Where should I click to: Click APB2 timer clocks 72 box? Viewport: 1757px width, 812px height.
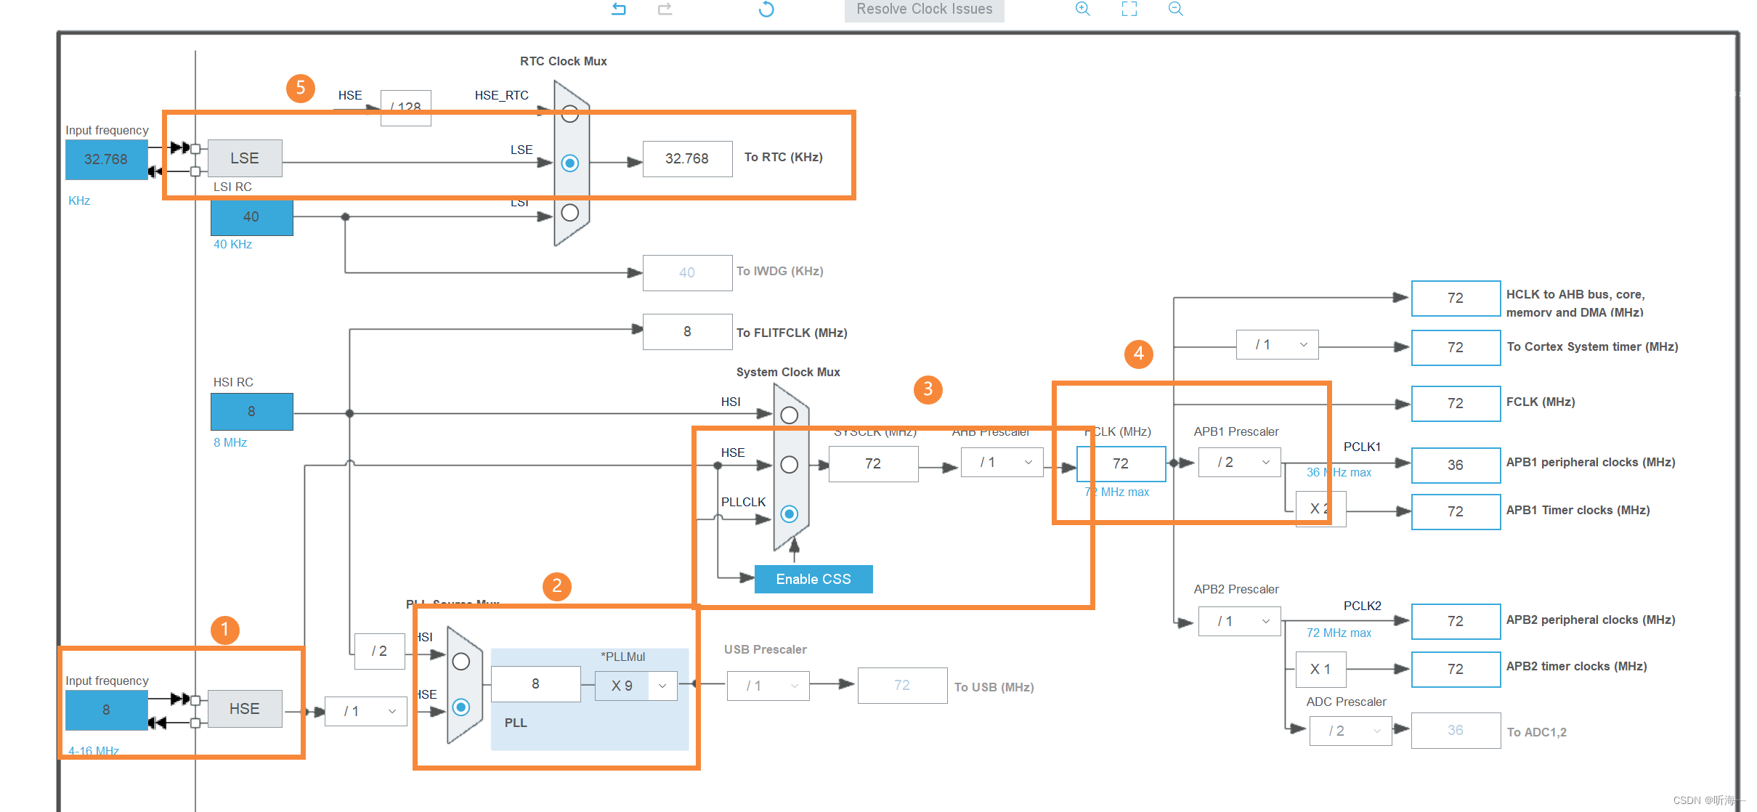pyautogui.click(x=1456, y=669)
